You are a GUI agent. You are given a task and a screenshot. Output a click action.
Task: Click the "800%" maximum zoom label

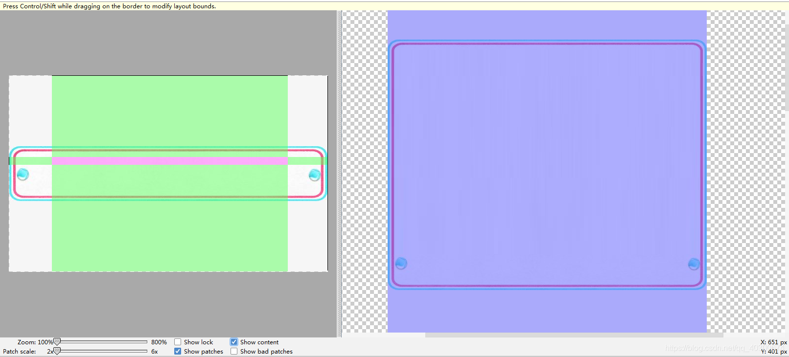pyautogui.click(x=159, y=342)
